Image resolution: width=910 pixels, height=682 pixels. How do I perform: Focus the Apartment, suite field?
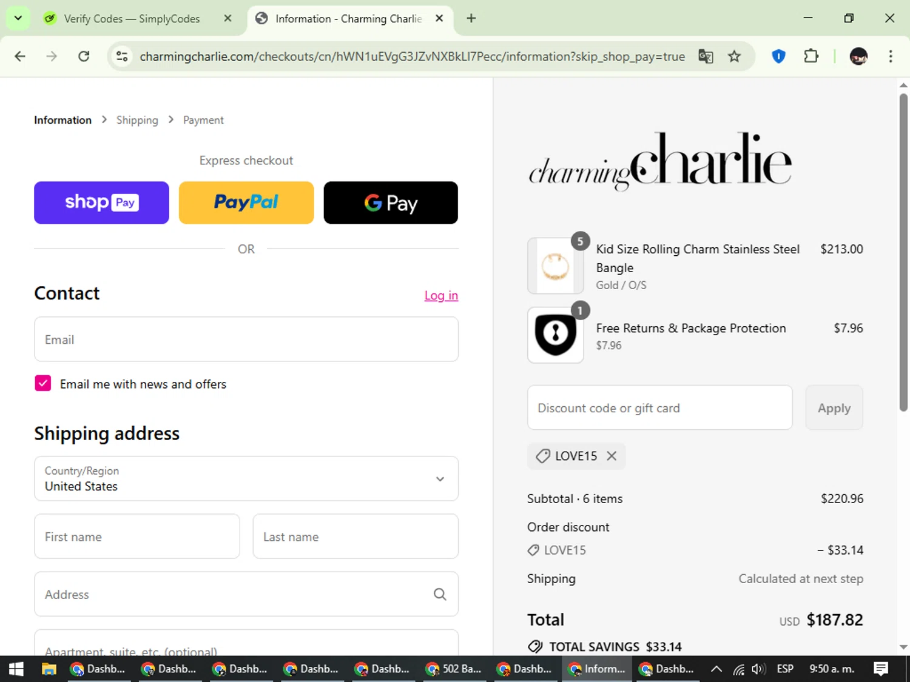[x=246, y=643]
